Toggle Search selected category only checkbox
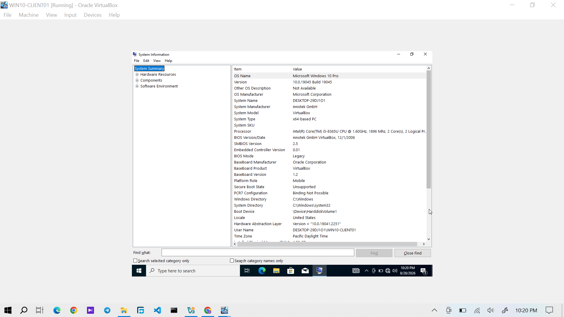The width and height of the screenshot is (564, 317). [x=135, y=261]
